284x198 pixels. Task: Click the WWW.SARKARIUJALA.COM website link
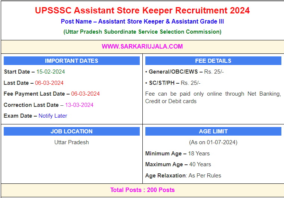tap(142, 47)
